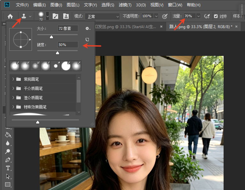Open the opacity slider dropdown arrow
Screen dimensions: 245x190
[x=156, y=16]
